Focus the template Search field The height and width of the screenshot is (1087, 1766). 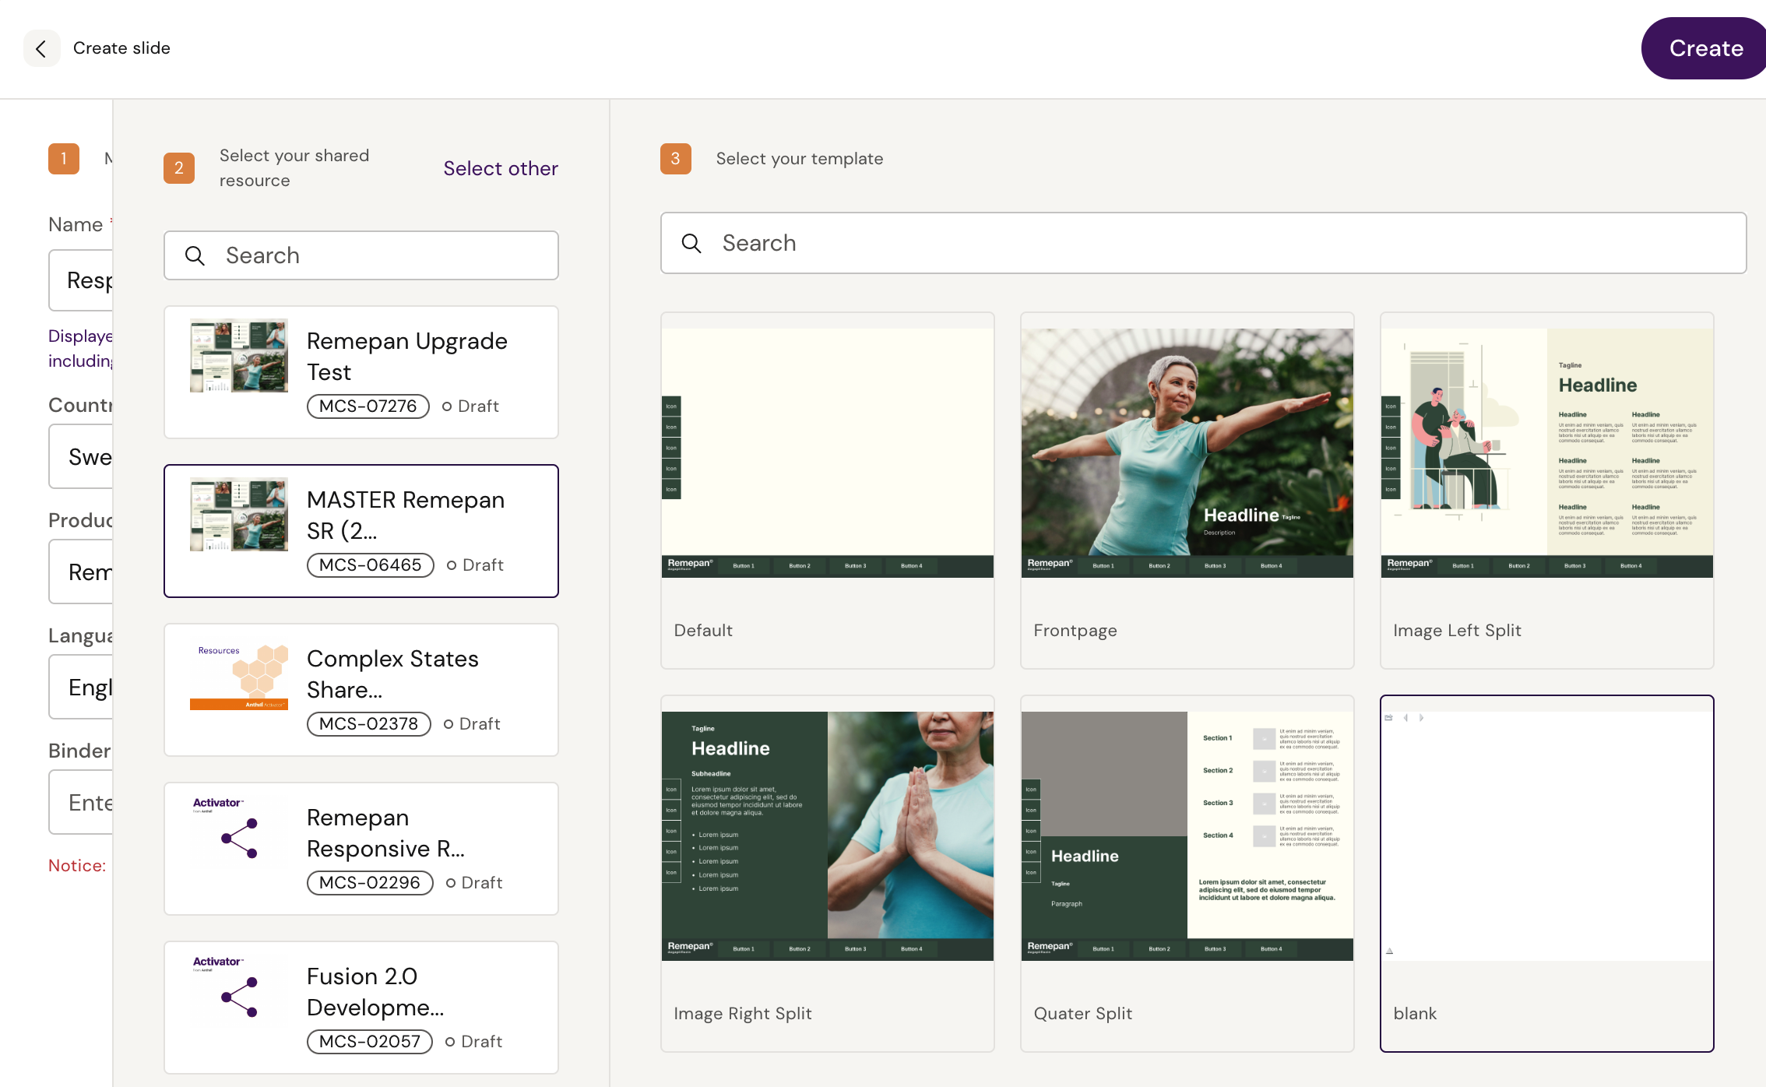1215,243
